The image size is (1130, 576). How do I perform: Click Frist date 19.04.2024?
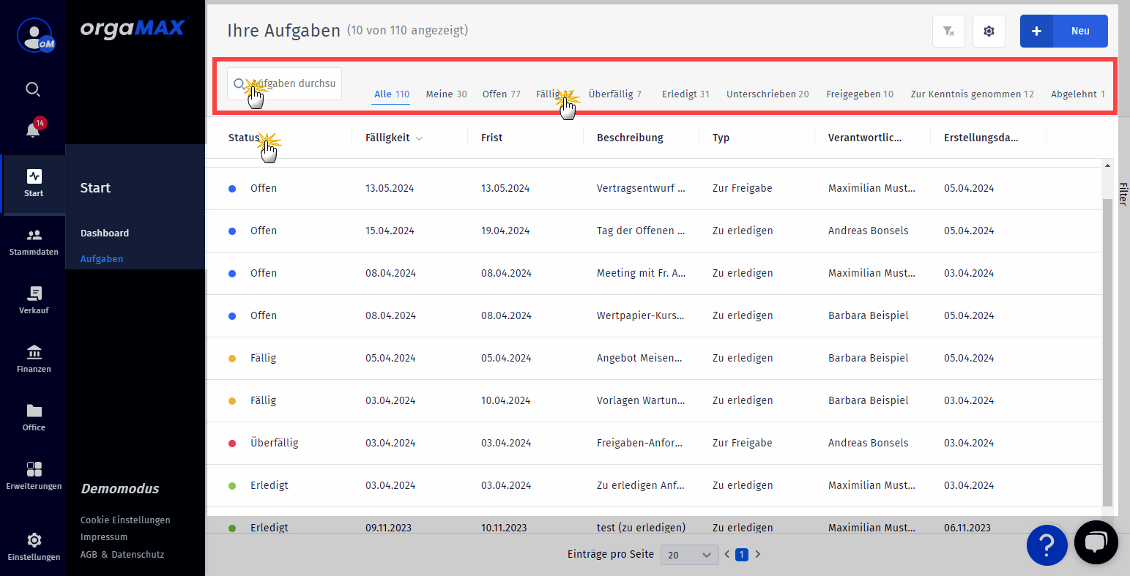506,231
